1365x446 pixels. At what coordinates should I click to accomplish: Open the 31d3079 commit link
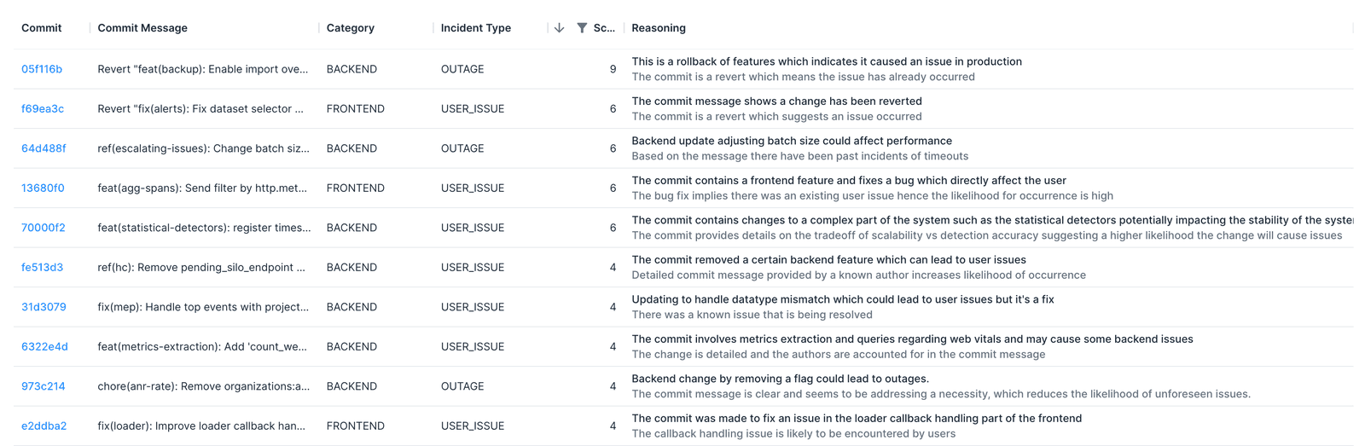tap(44, 307)
